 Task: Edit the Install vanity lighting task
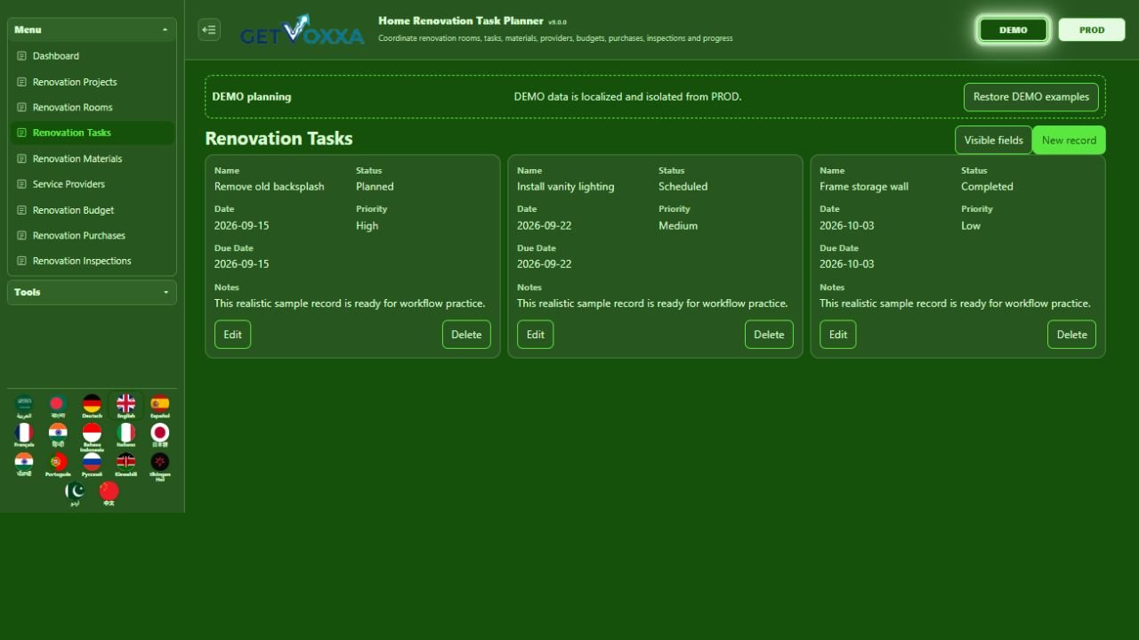coord(535,335)
